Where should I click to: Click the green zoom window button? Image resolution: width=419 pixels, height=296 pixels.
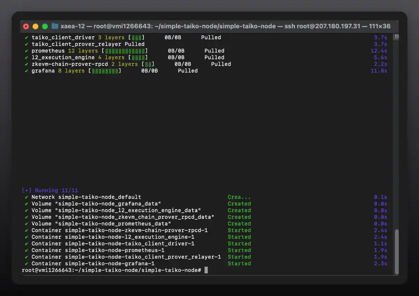[x=45, y=27]
